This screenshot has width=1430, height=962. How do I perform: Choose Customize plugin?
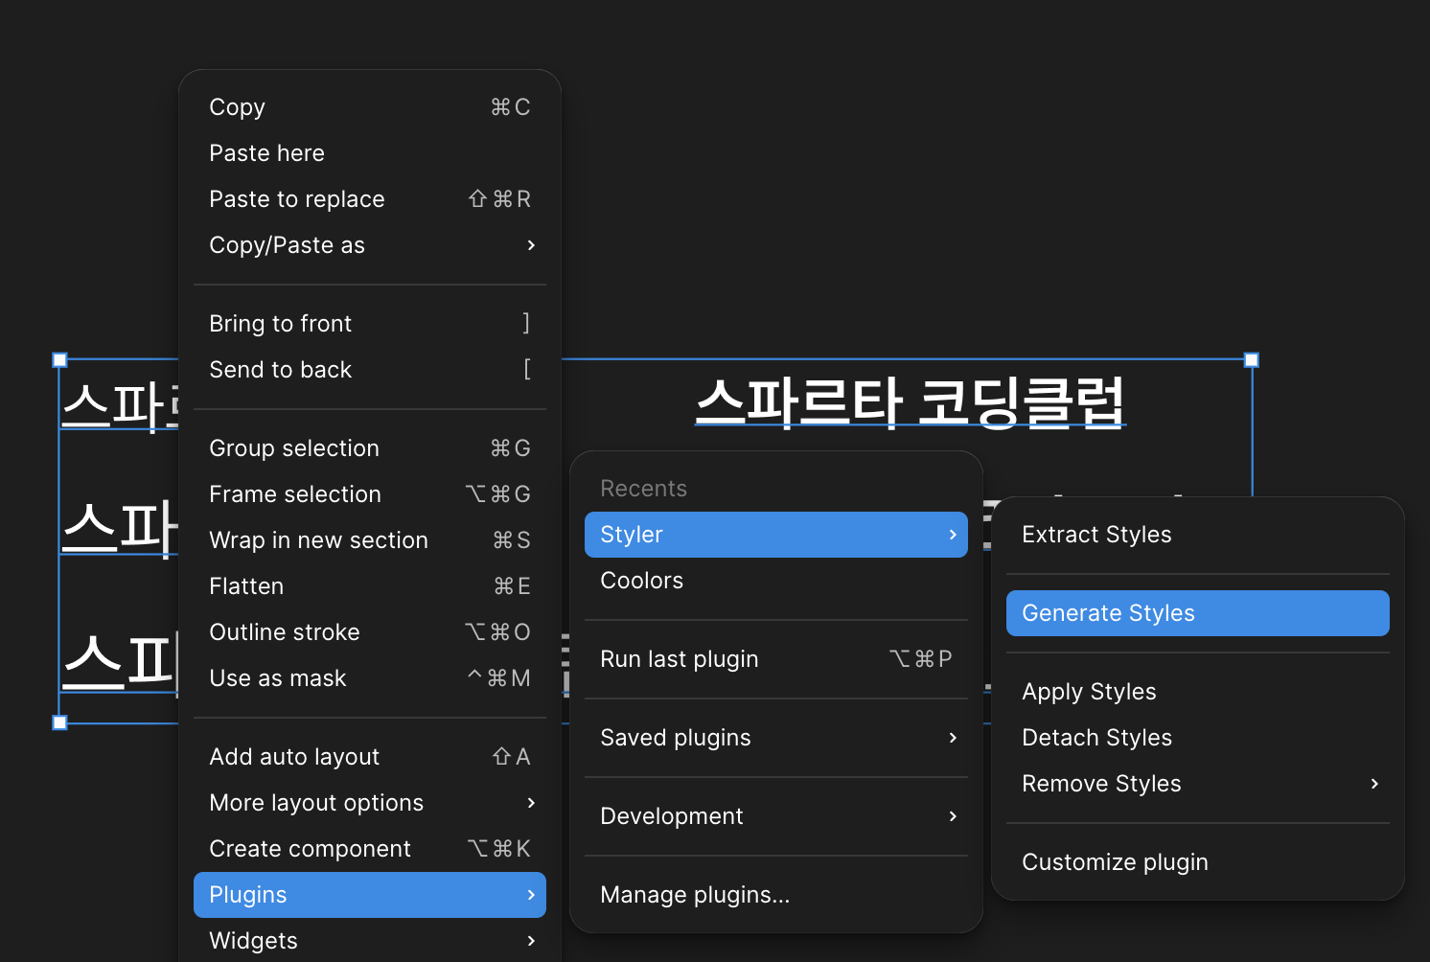(1198, 862)
